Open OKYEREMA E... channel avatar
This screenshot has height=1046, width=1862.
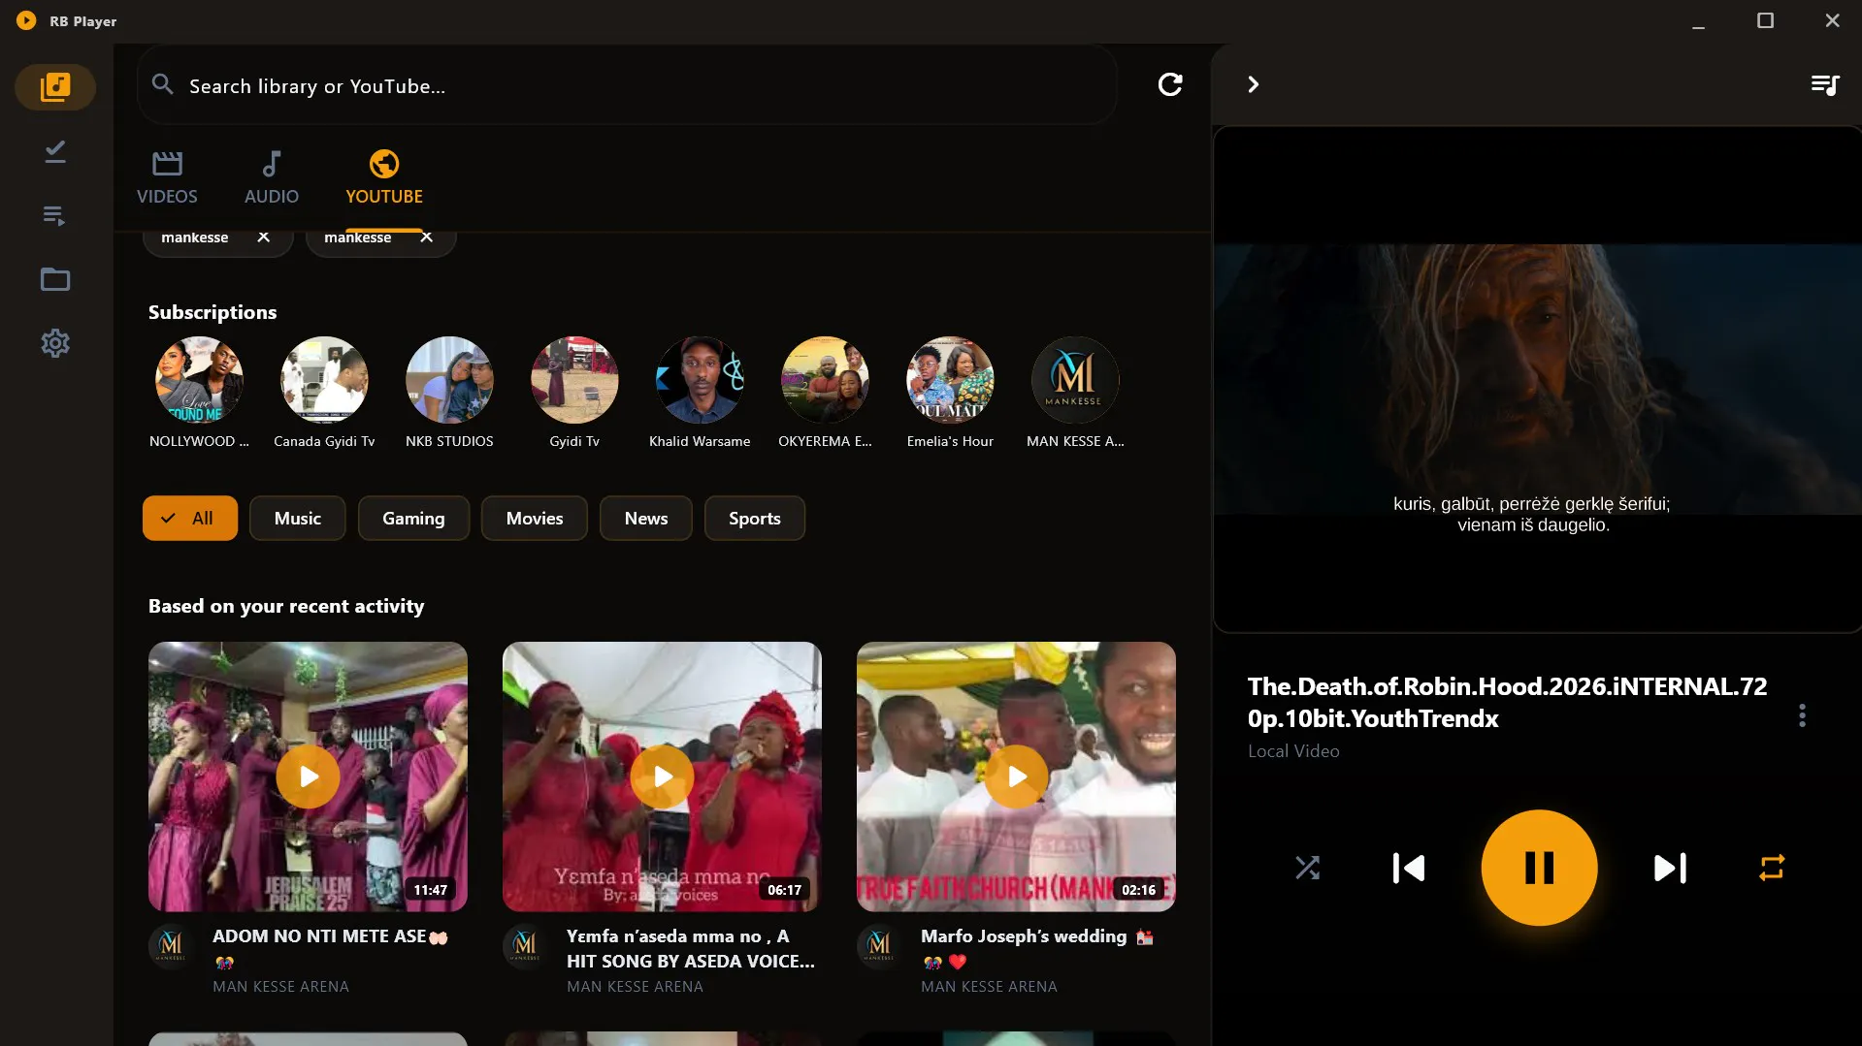pos(825,380)
